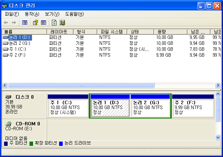
Task: Select the 주 2 (F:) volume row
Action: click(111, 55)
